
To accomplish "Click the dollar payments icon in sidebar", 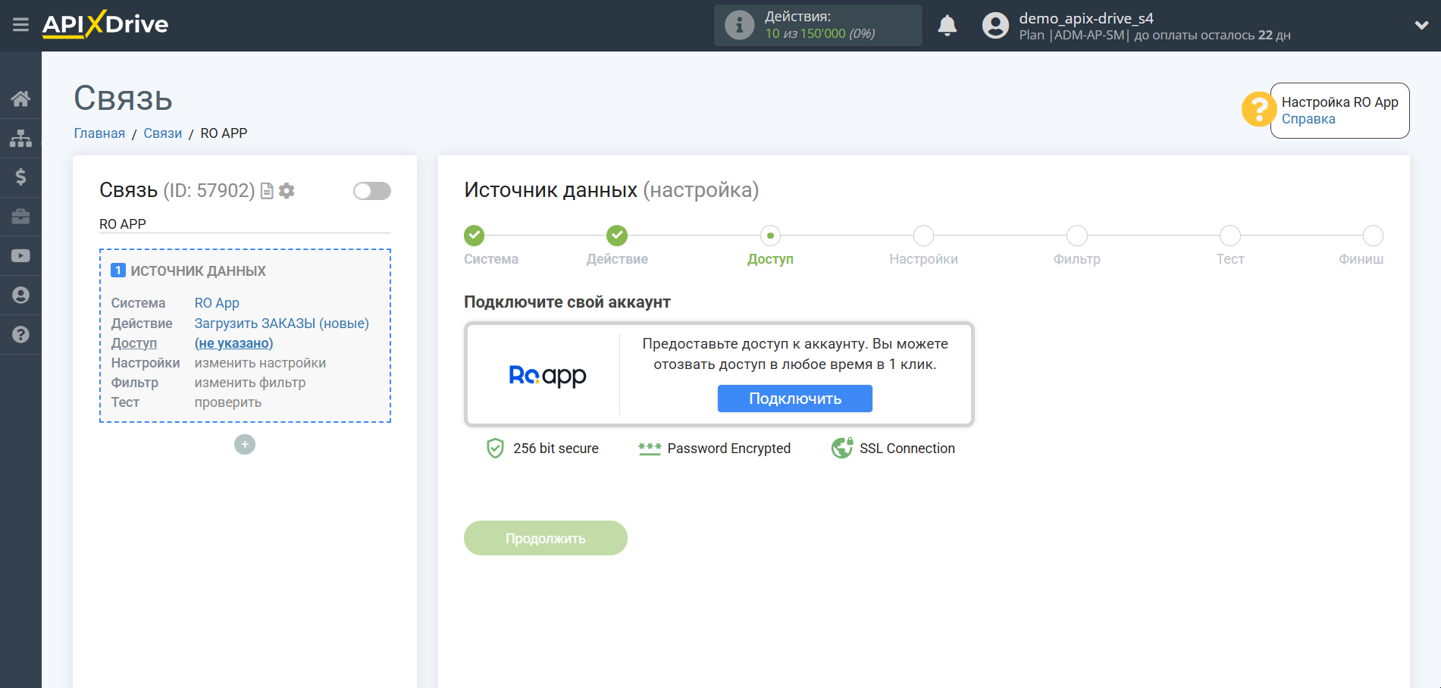I will tap(20, 177).
